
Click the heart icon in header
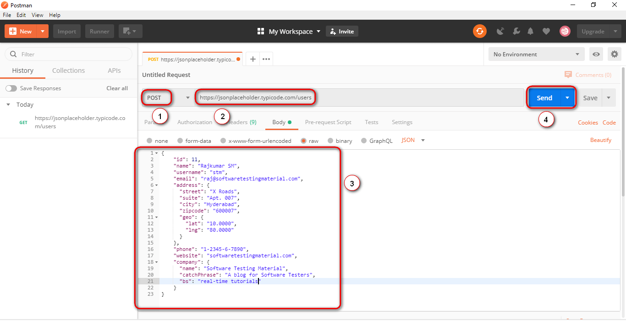coord(546,31)
